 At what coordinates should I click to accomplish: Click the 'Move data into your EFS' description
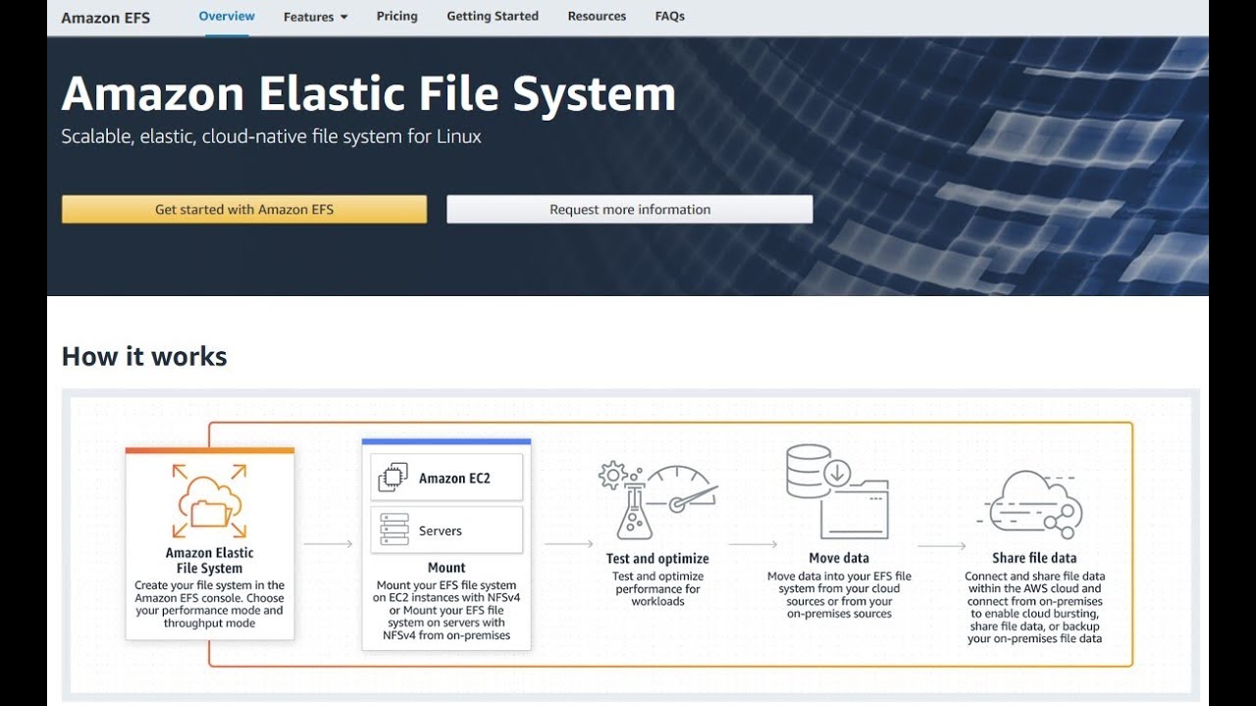click(839, 595)
